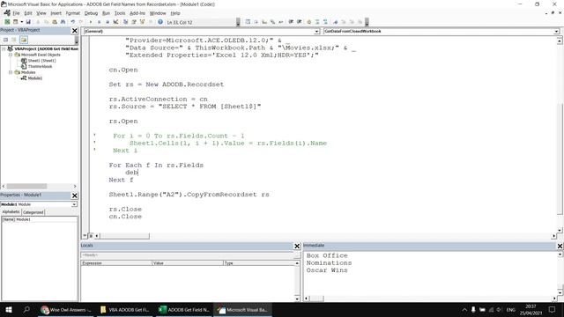Toggle Folders button in Project panel
This screenshot has height=317, width=564.
(24, 40)
